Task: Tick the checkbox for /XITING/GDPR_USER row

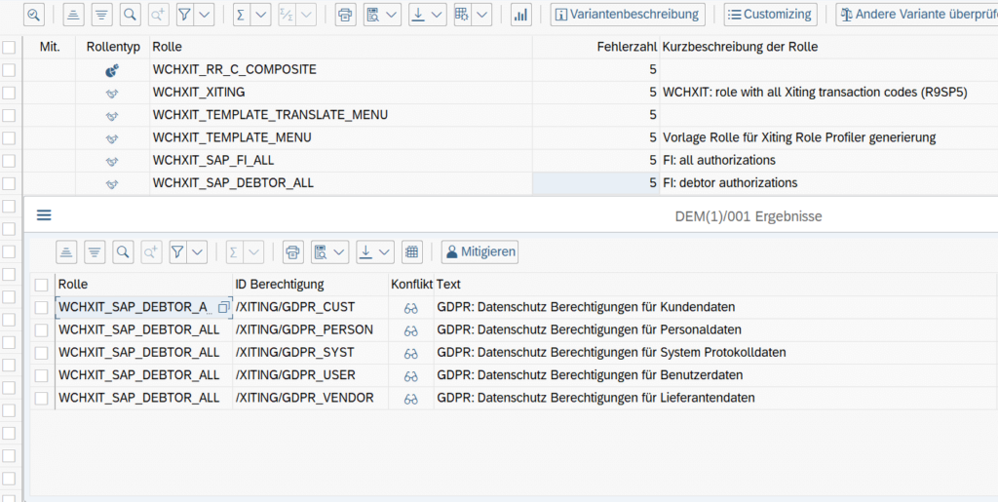Action: (41, 376)
